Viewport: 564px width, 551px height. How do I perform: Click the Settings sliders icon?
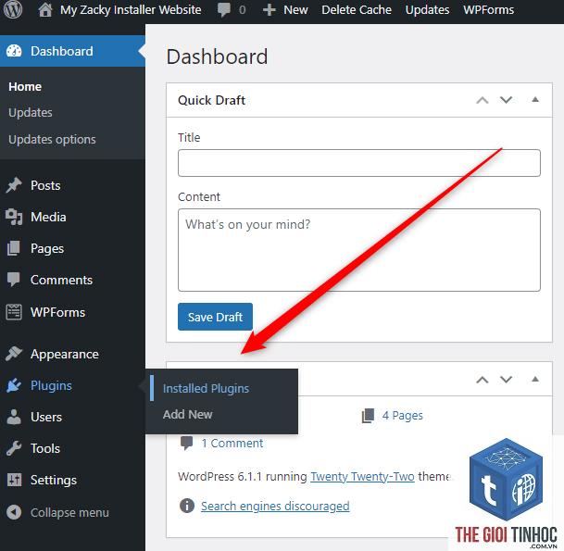coord(14,480)
